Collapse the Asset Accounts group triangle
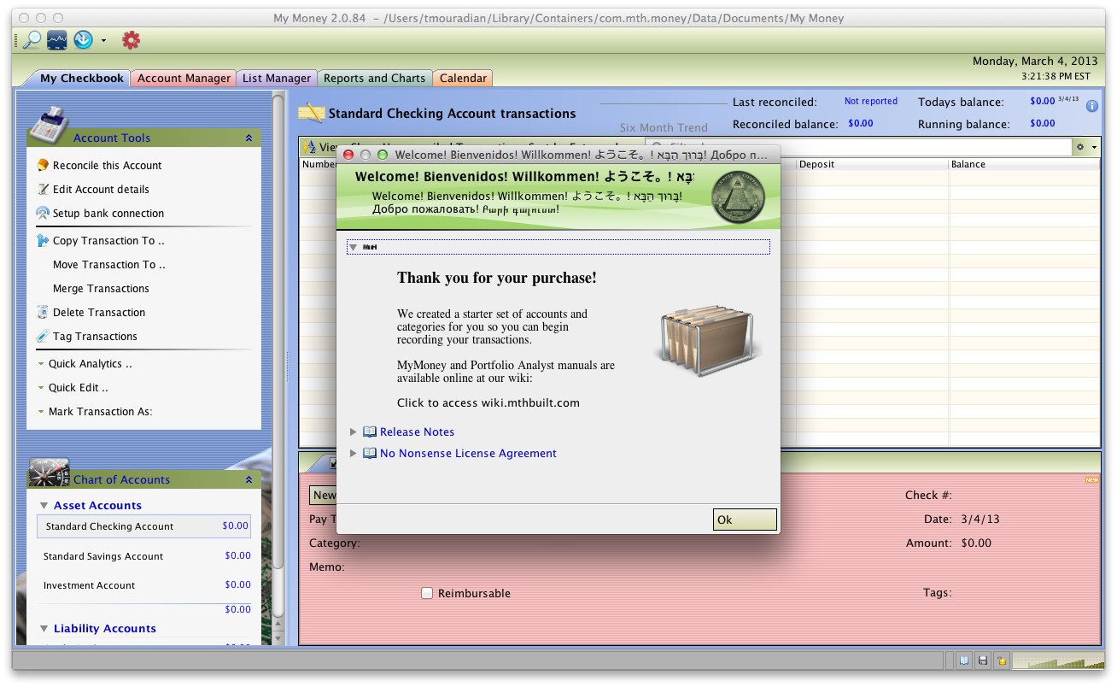This screenshot has width=1117, height=687. [44, 506]
